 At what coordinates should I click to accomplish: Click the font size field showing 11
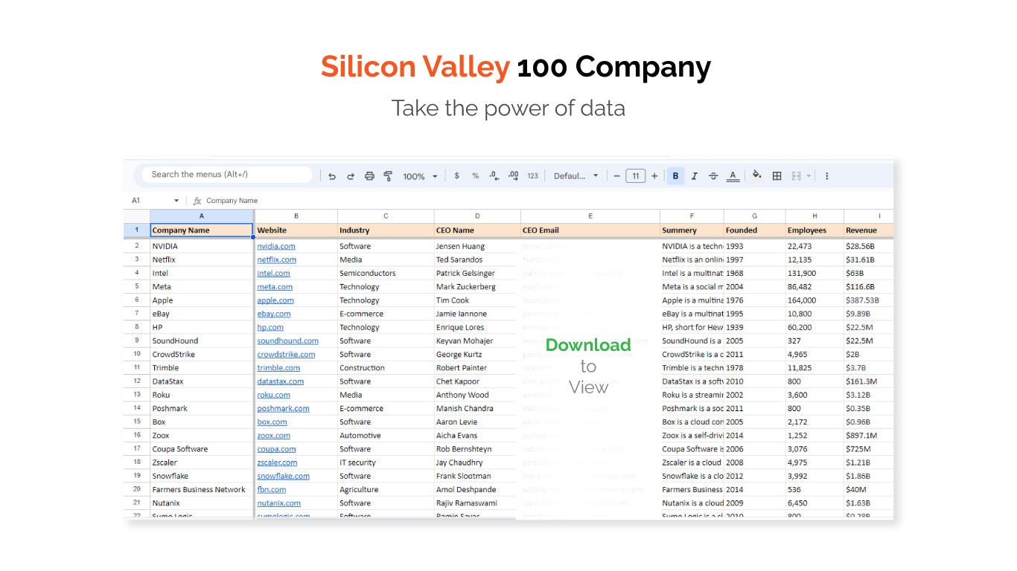click(635, 176)
